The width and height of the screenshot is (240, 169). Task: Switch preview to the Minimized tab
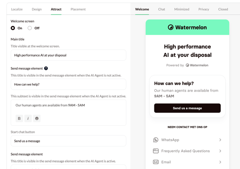tap(182, 9)
